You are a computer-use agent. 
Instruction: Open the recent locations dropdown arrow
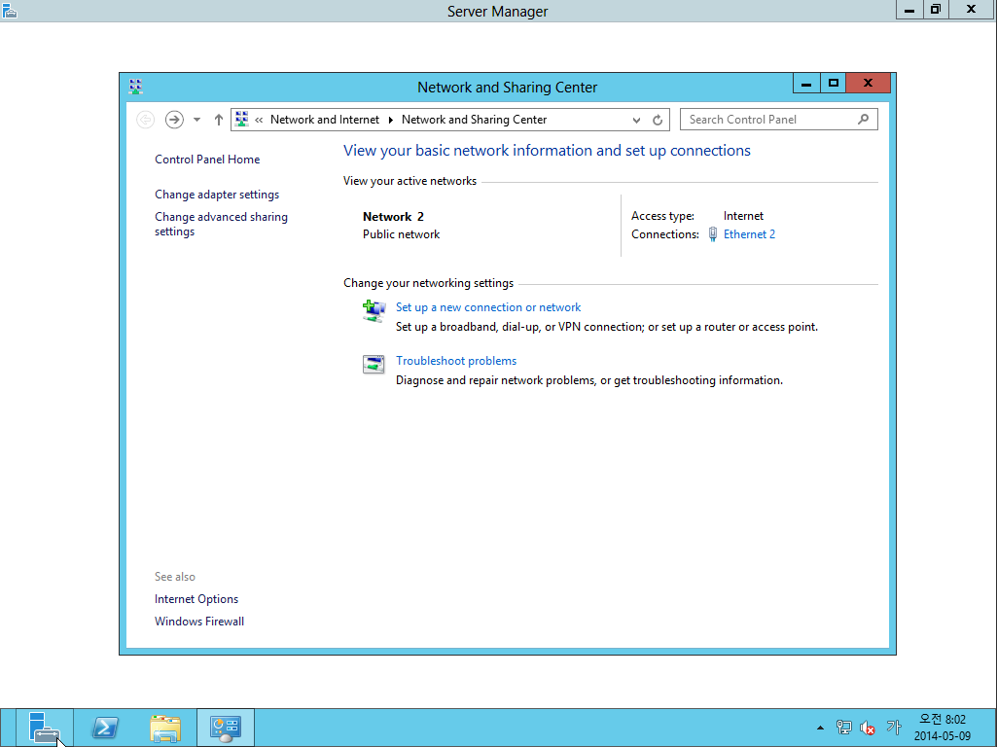tap(197, 120)
